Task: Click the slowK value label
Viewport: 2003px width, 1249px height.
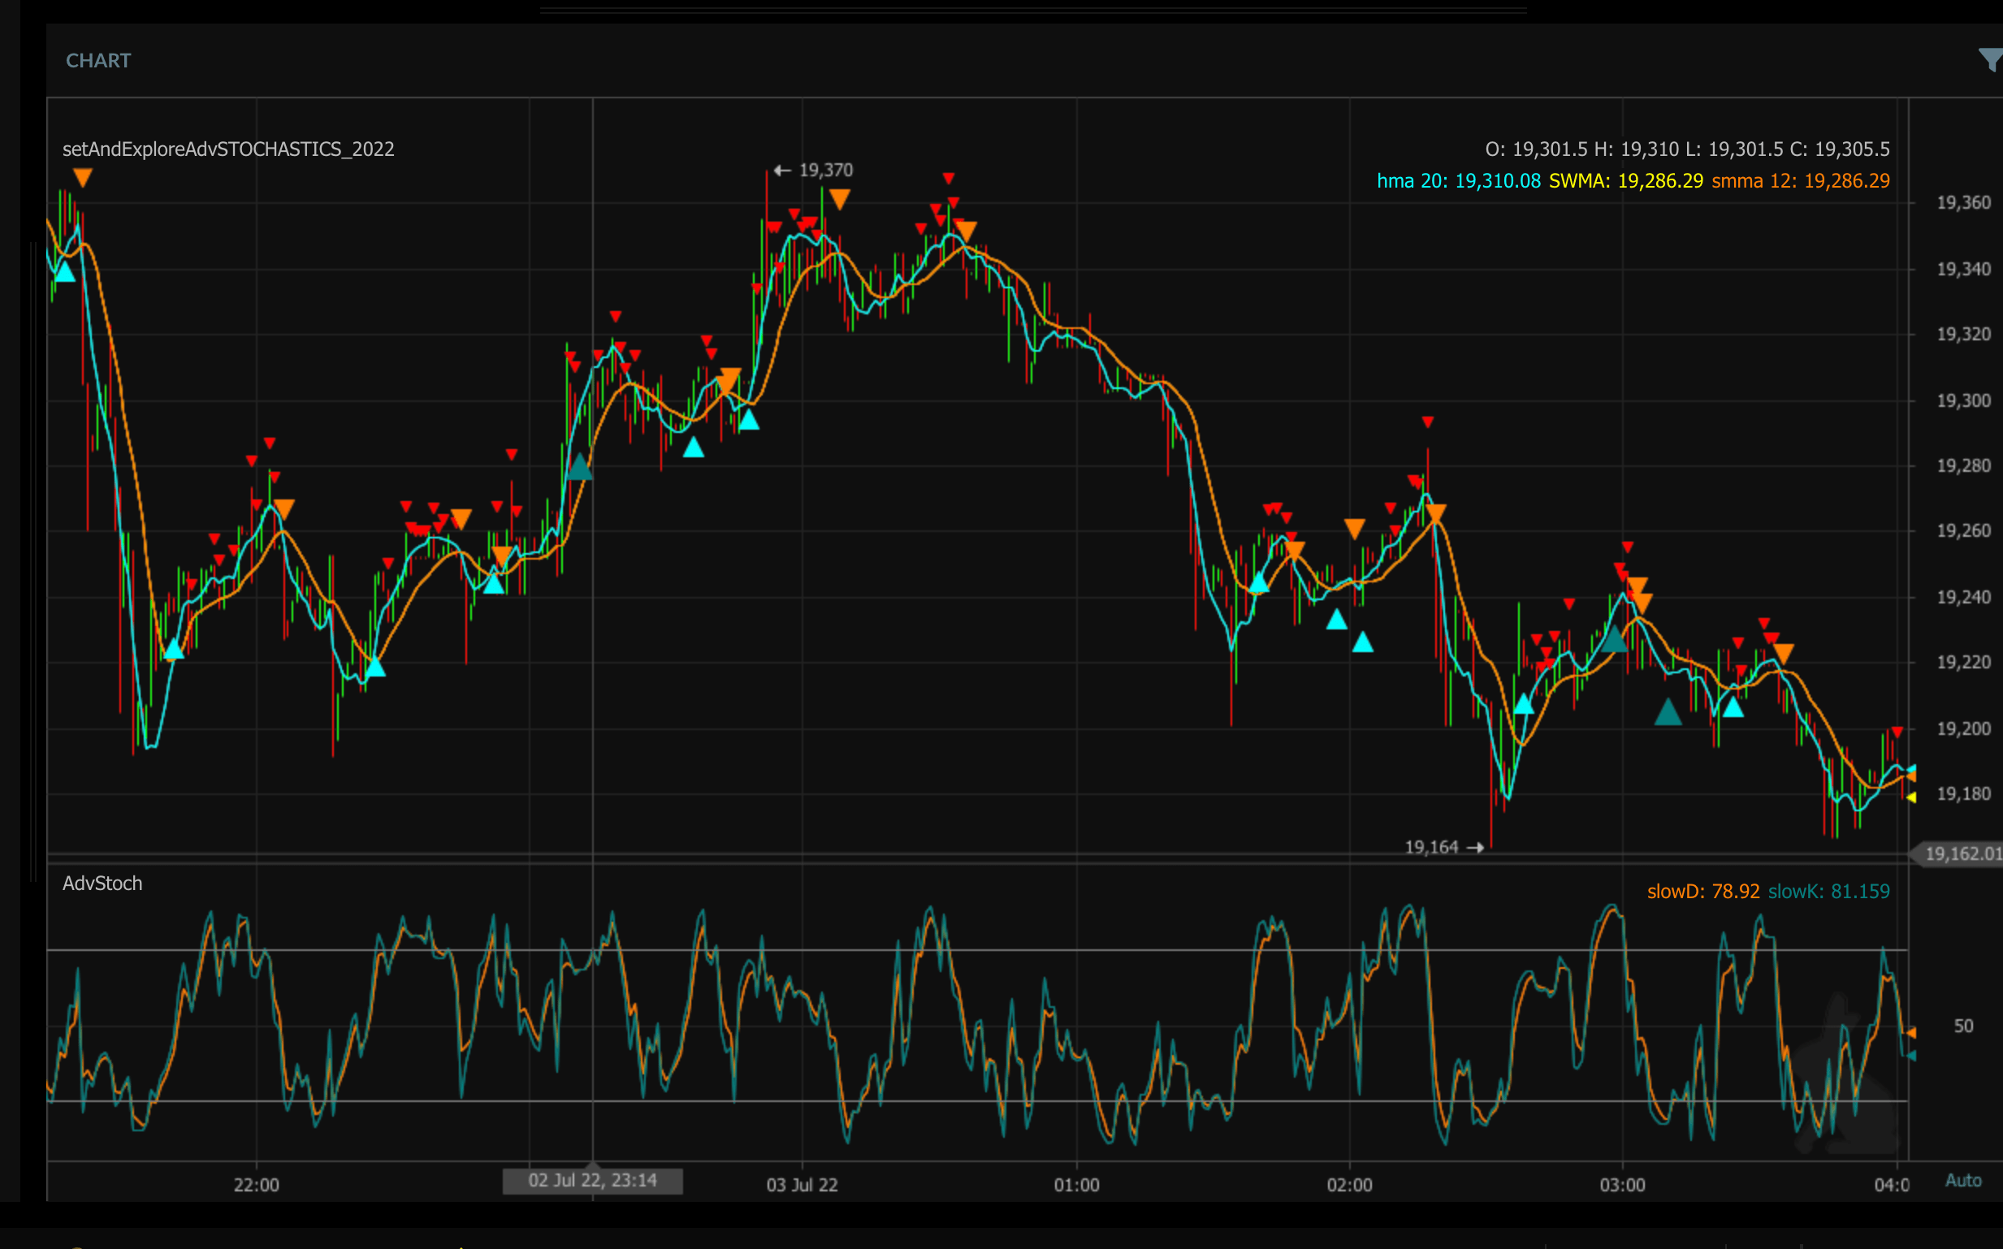Action: pos(1828,892)
